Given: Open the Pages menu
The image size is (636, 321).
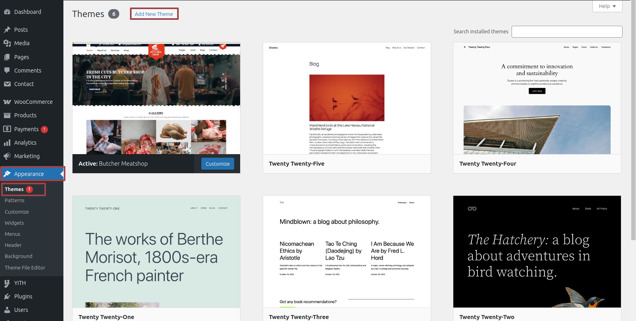Looking at the screenshot, I should 22,57.
